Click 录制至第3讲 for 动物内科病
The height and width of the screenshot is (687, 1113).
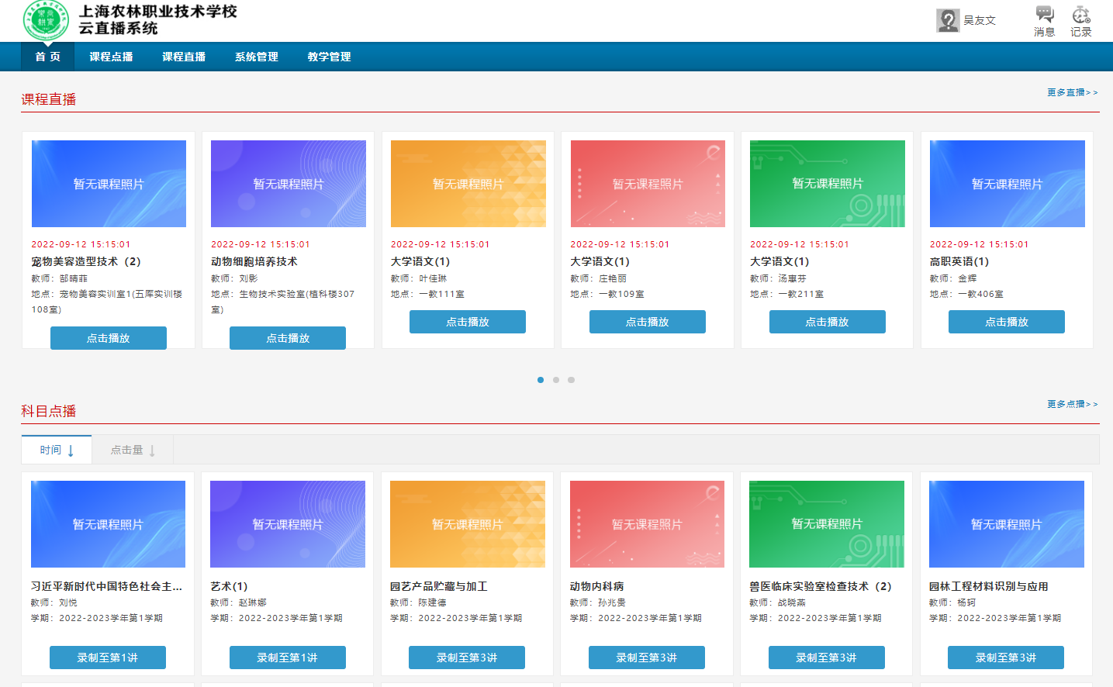[646, 658]
